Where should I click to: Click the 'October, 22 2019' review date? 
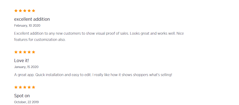pos(26,102)
